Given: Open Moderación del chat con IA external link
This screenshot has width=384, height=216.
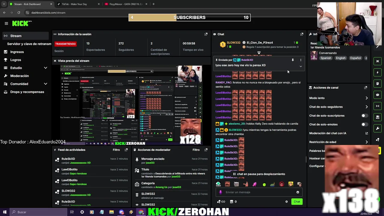Looking at the screenshot, I should coord(367,133).
